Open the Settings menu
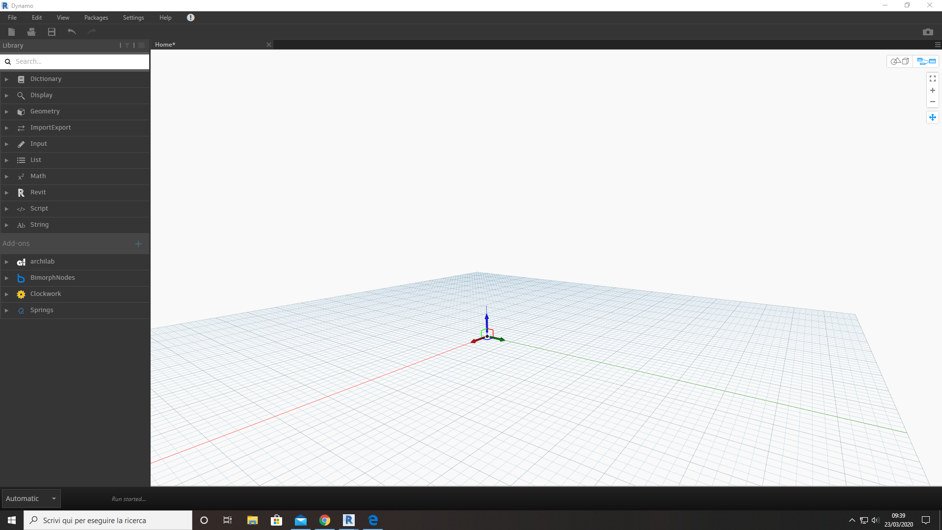 coord(133,18)
